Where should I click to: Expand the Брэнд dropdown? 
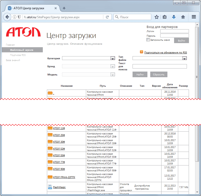(113, 66)
